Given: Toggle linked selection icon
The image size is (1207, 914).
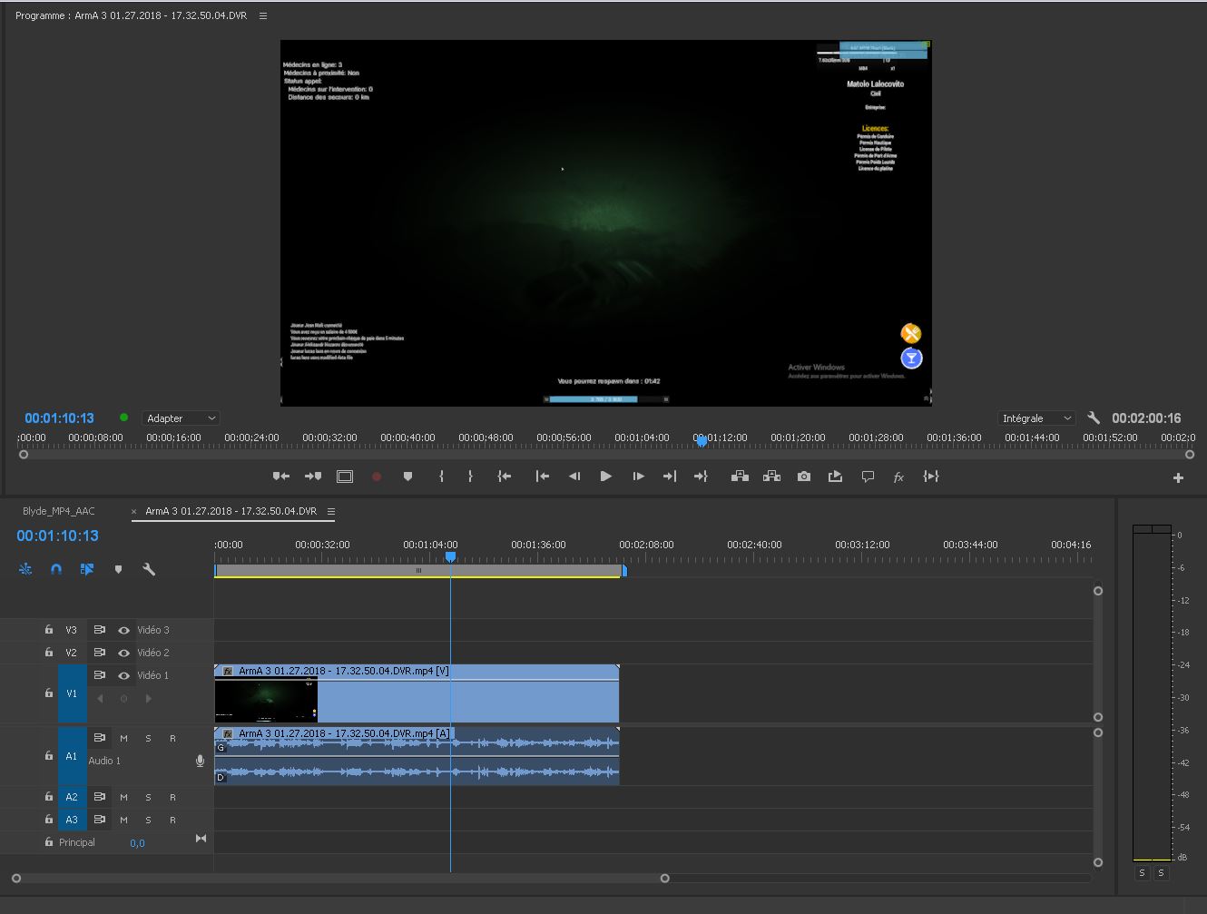Looking at the screenshot, I should tap(87, 569).
